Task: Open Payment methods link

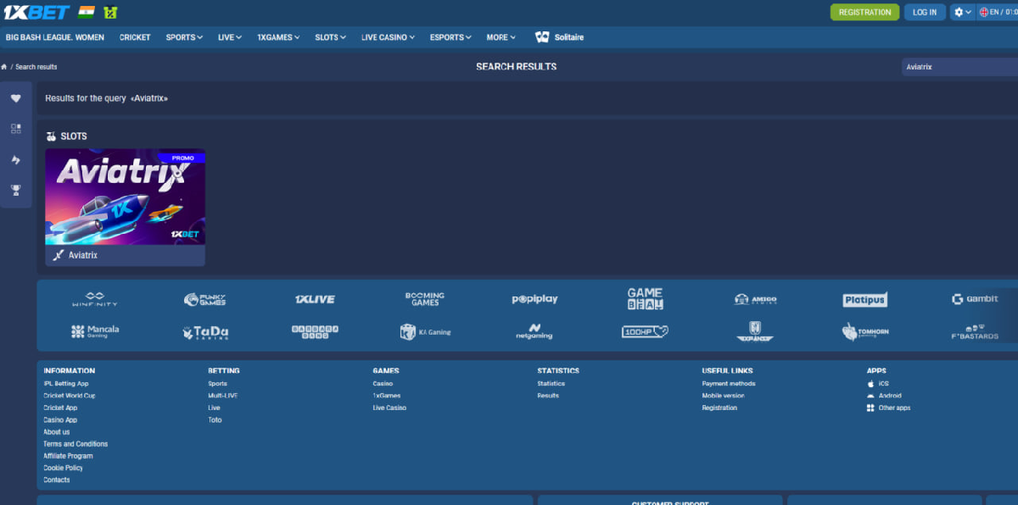Action: pyautogui.click(x=729, y=384)
